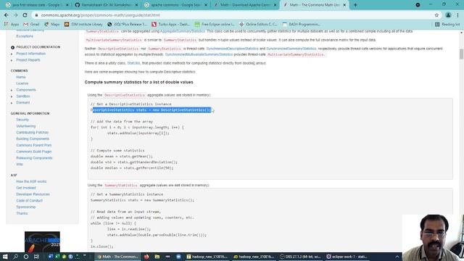
Task: Open the How the ASF works link
Action: click(31, 182)
